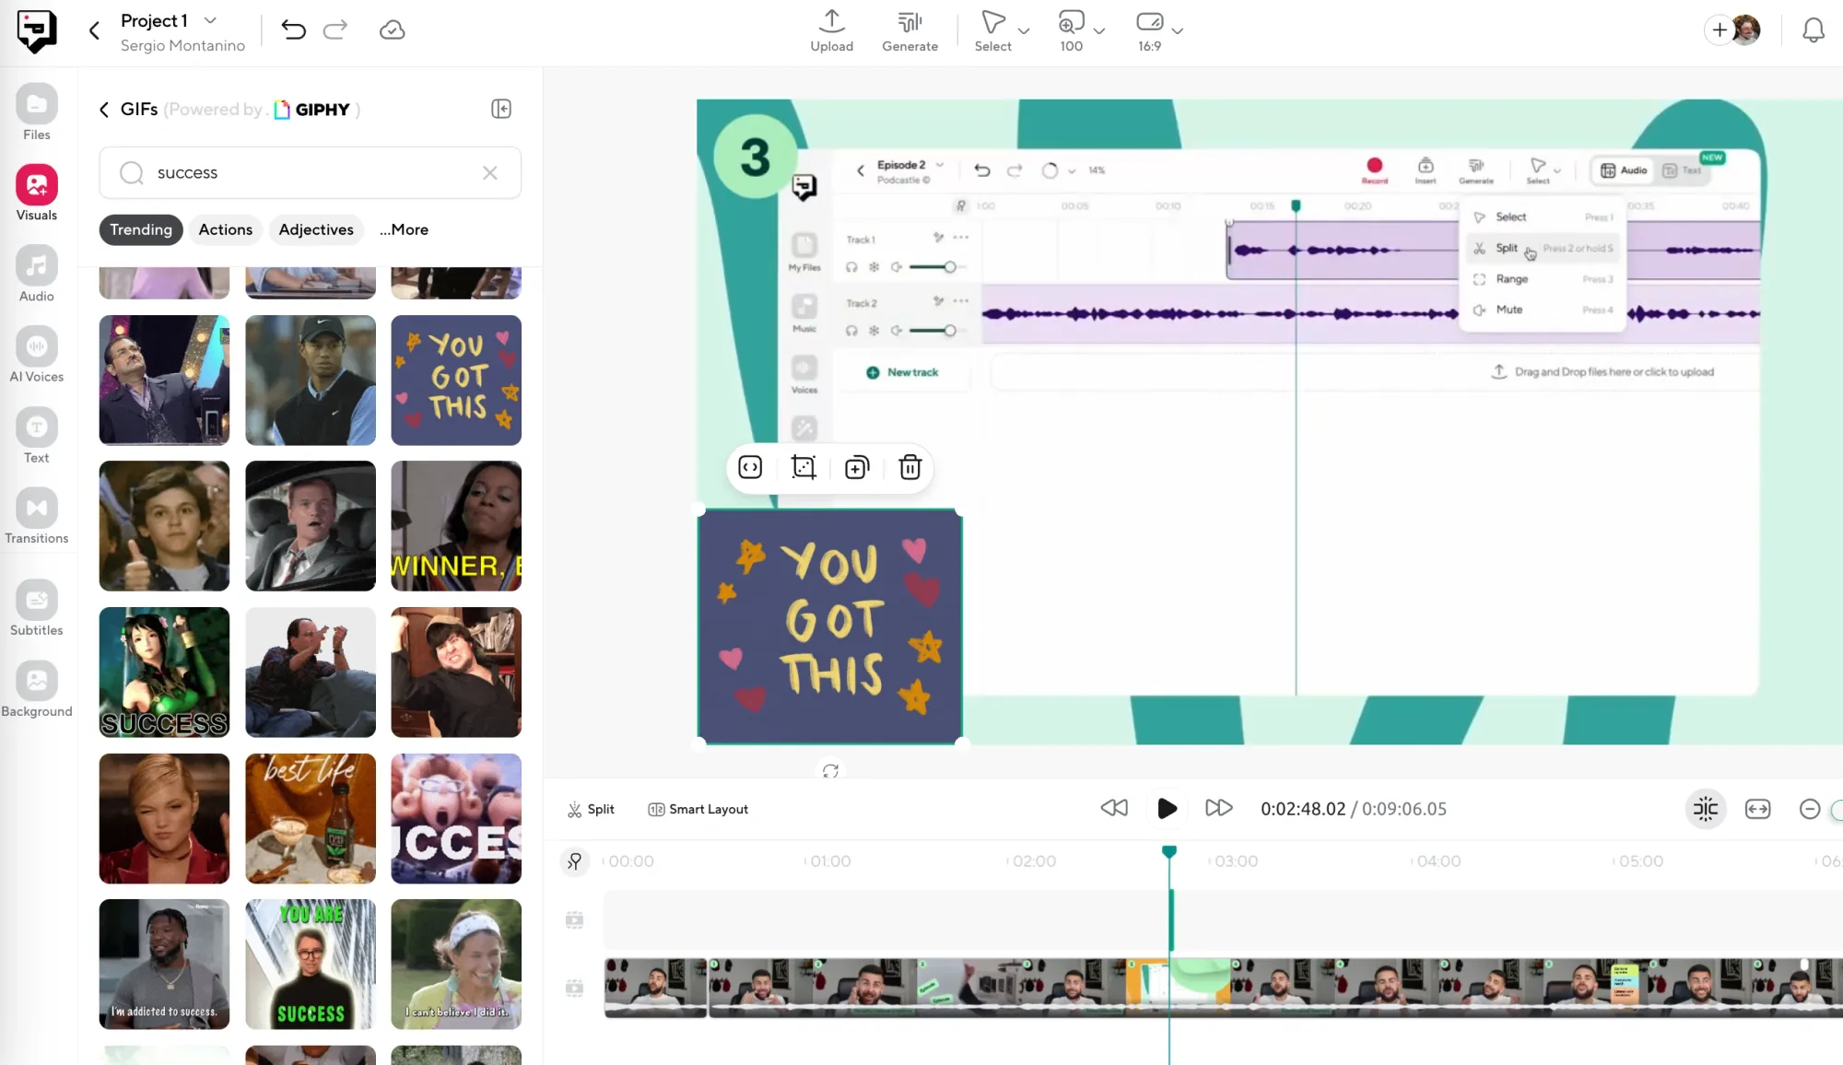Toggle fit timeline to width
Screen dimensions: 1843x1065
pos(1757,809)
